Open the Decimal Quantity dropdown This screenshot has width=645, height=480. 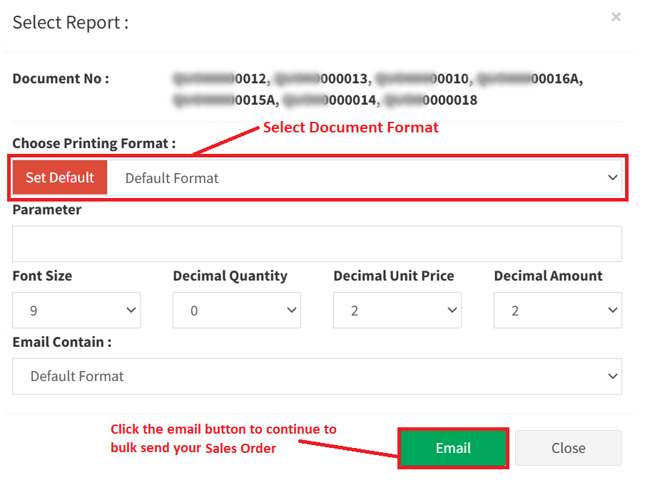point(237,311)
